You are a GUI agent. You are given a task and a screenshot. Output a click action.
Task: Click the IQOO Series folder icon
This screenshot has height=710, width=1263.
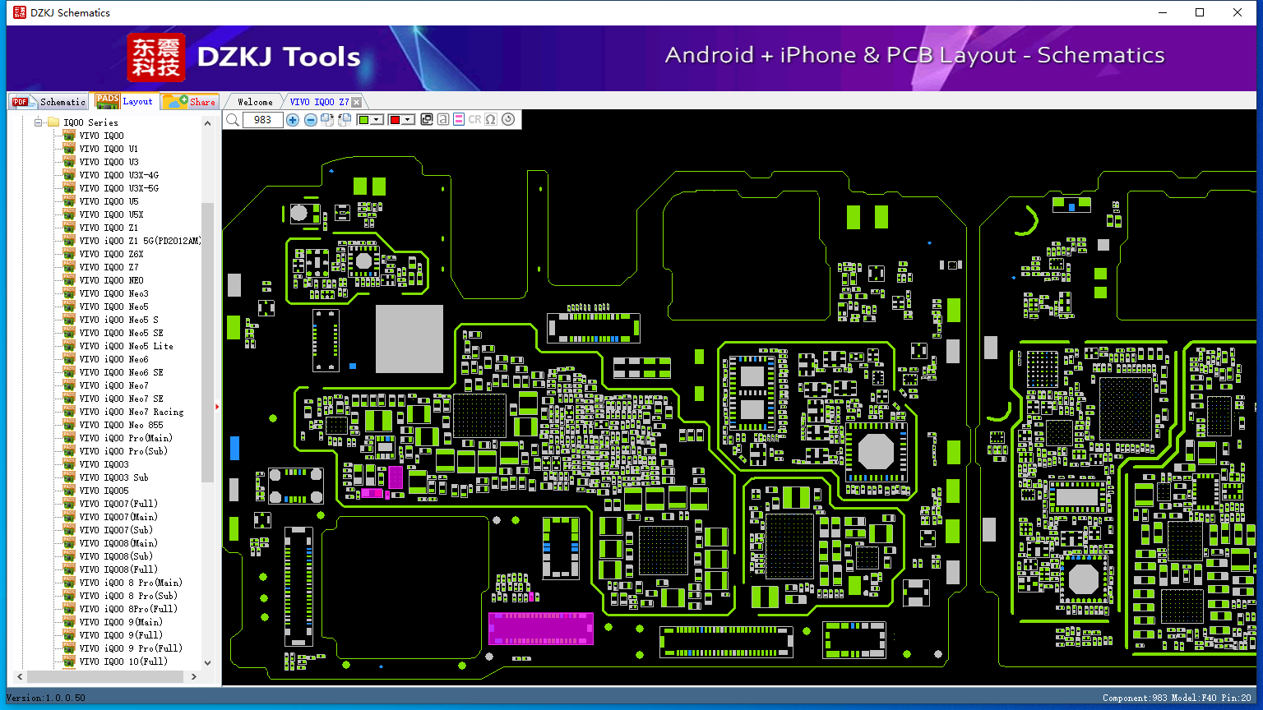tap(53, 122)
